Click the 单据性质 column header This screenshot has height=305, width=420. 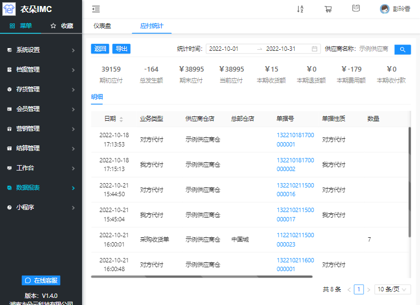pos(334,119)
